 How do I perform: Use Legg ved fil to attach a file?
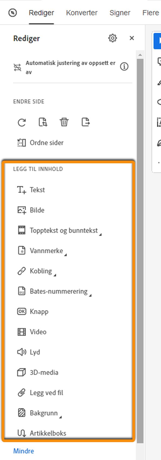[x=46, y=392]
